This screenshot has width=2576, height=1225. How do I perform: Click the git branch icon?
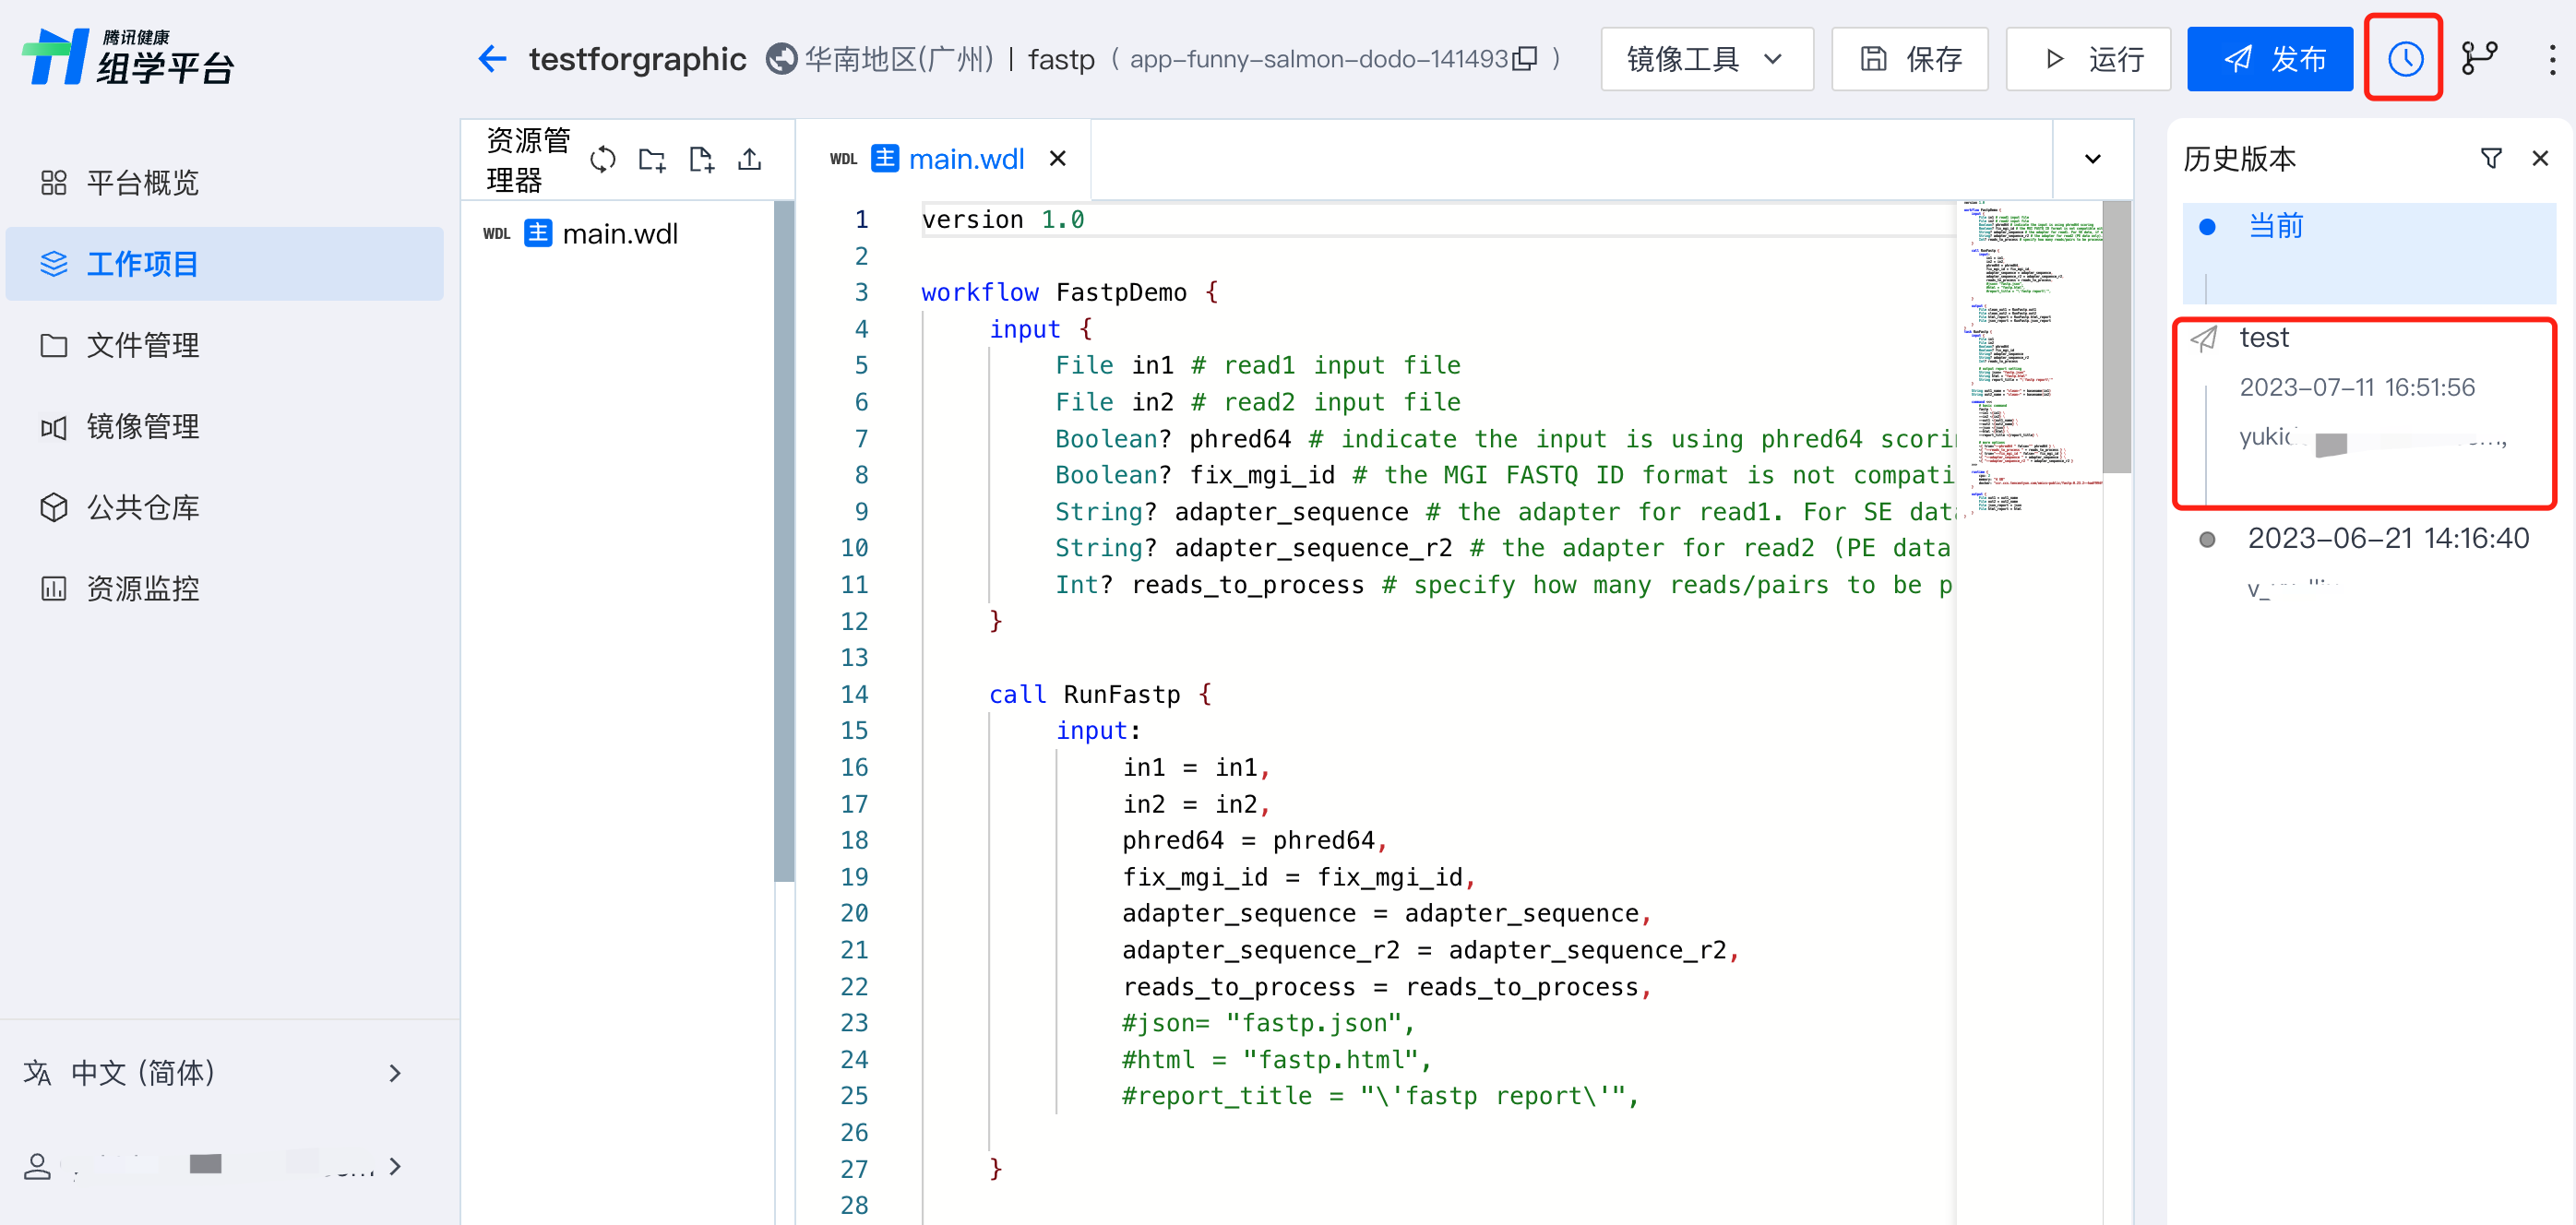pos(2480,59)
